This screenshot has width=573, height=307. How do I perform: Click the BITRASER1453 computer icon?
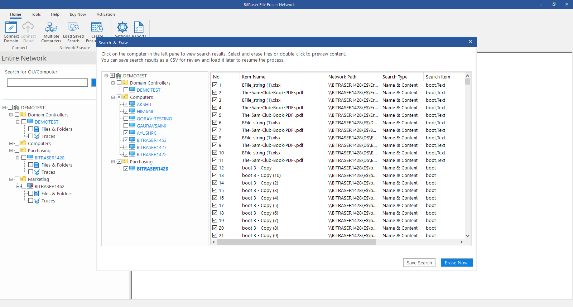click(132, 140)
